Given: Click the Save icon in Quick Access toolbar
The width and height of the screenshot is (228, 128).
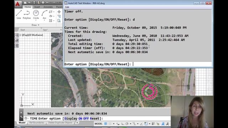Looking at the screenshot, I should coord(34,2).
